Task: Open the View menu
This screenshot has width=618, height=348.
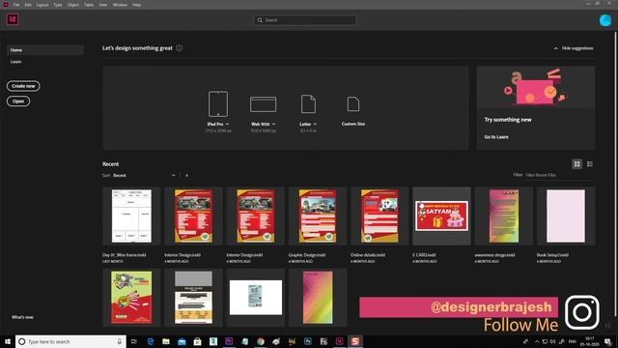Action: pyautogui.click(x=103, y=5)
